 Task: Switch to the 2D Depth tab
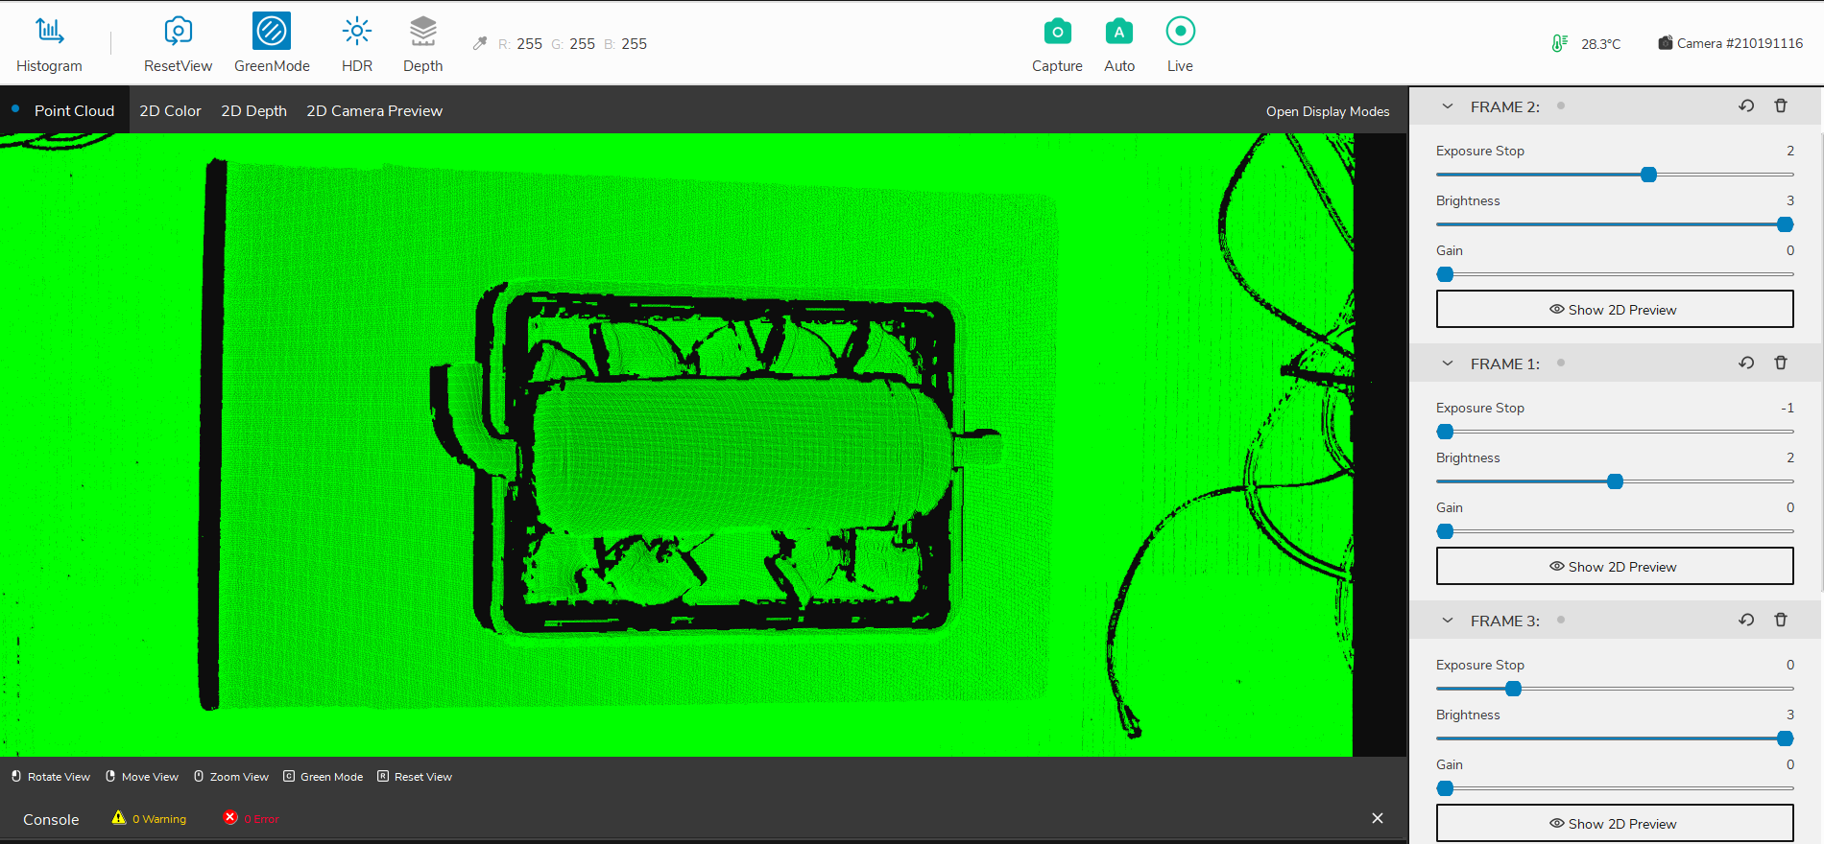[253, 111]
